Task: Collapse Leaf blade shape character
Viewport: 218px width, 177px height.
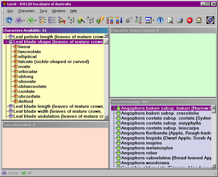Action: point(11,42)
